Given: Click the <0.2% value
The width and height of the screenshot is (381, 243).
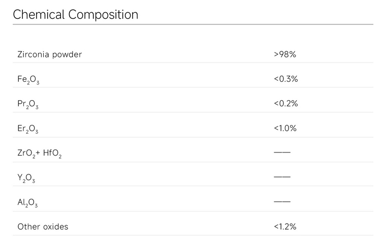Looking at the screenshot, I should click(x=285, y=104).
